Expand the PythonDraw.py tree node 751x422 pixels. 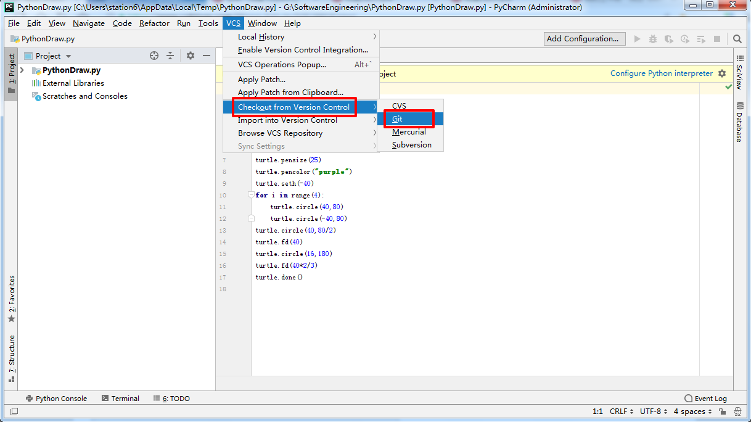click(22, 70)
